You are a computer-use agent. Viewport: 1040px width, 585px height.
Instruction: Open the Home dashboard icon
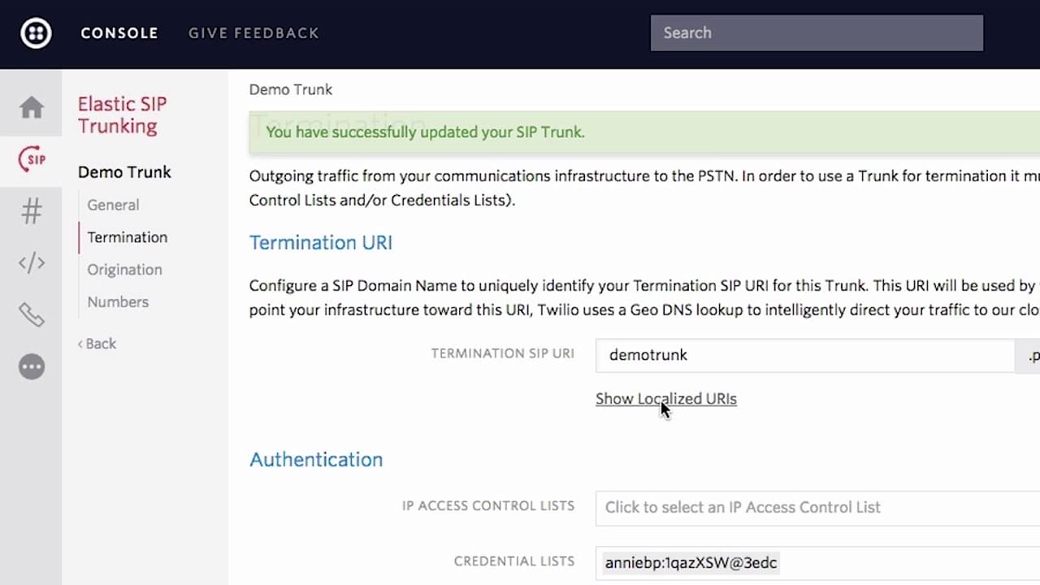[32, 107]
